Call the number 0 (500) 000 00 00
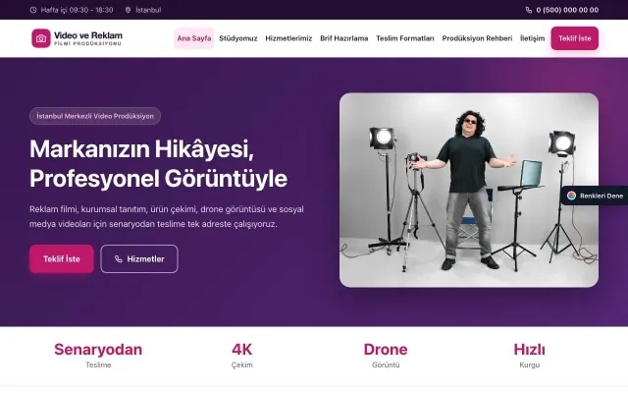Viewport: 628px width, 393px height. pos(567,10)
